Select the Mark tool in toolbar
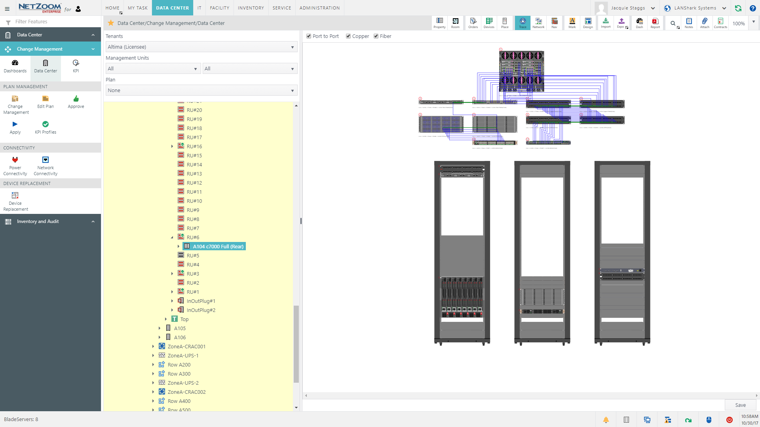The width and height of the screenshot is (760, 427). (572, 23)
